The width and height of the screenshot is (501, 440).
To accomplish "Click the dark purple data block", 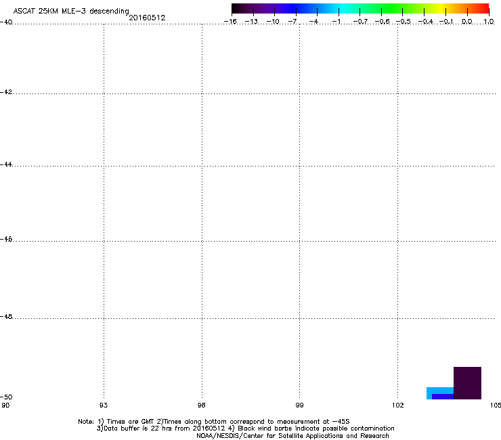I will click(467, 383).
